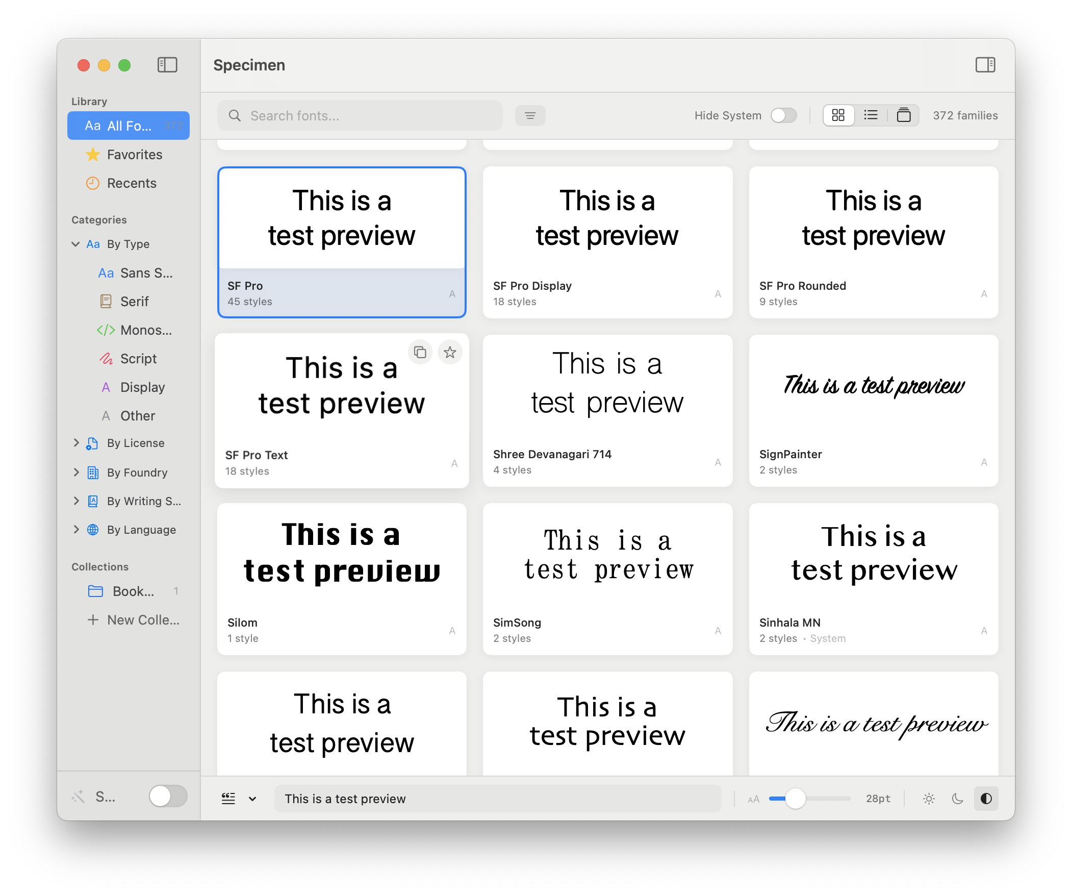Viewport: 1072px width, 896px height.
Task: Select grid view mode
Action: (839, 115)
